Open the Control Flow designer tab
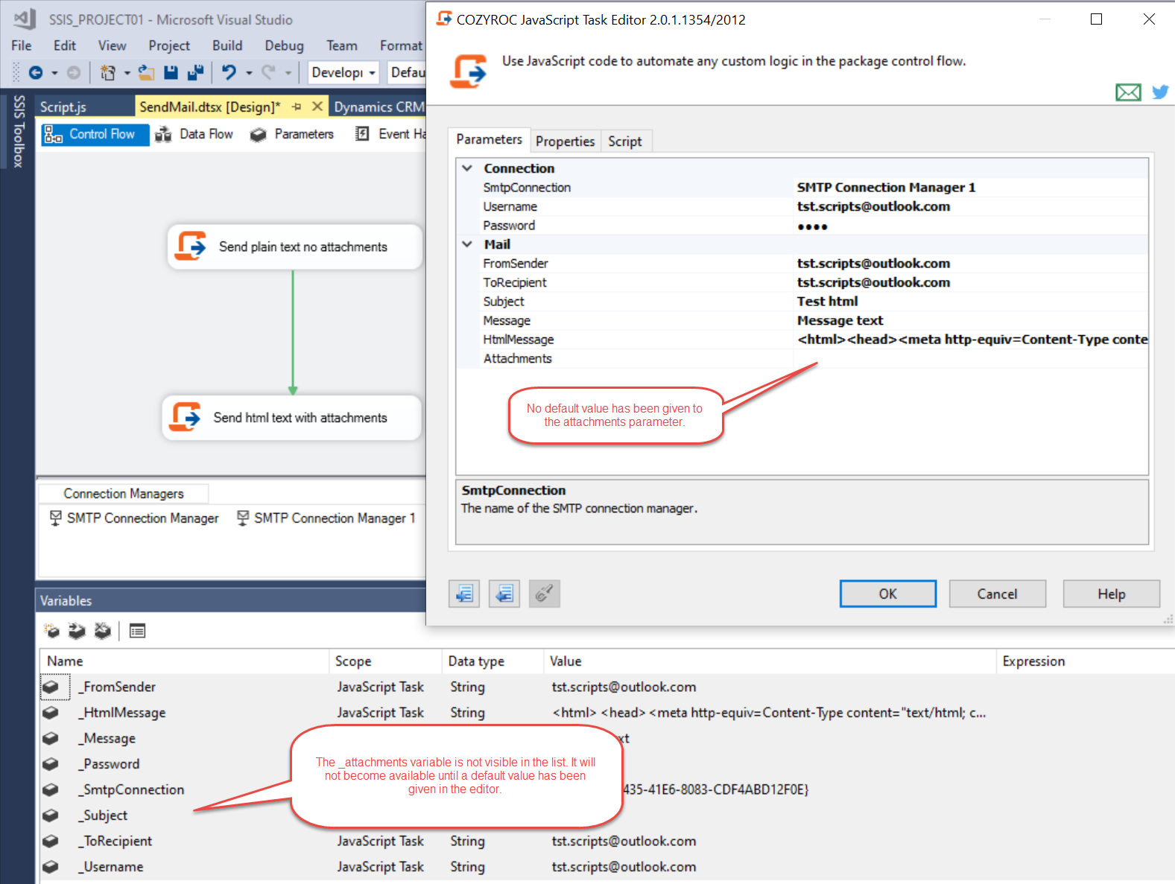Viewport: 1175px width, 884px height. point(95,134)
